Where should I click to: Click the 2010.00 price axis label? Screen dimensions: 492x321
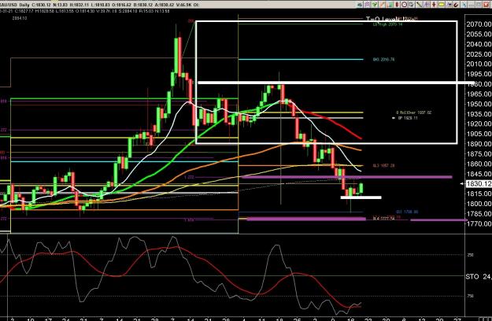[479, 64]
